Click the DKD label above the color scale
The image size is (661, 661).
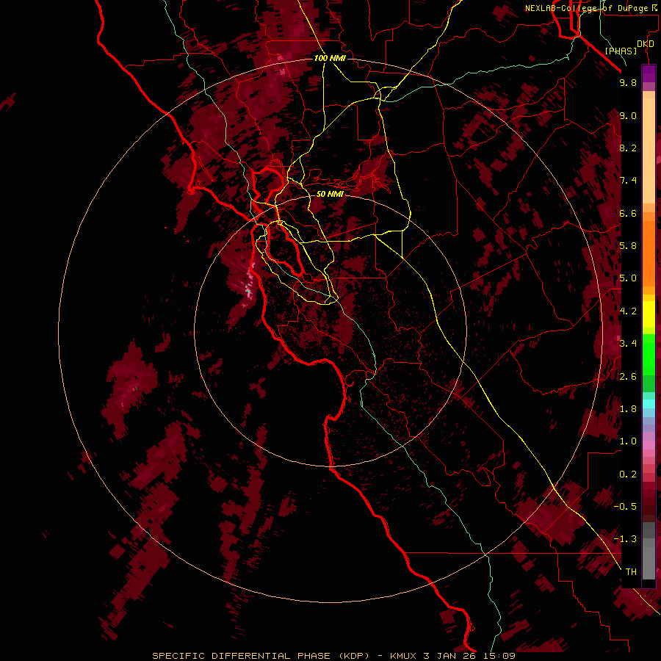click(646, 44)
